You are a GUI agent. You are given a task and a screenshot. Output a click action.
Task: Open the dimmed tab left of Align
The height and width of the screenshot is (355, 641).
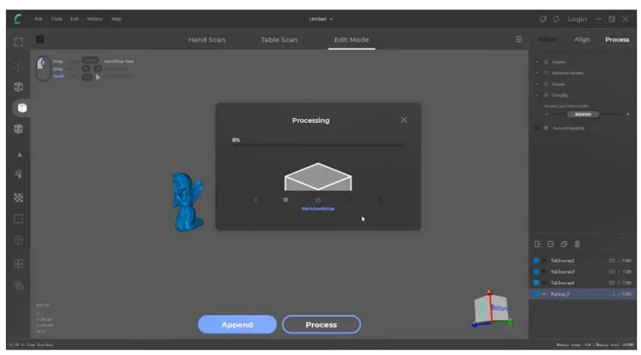coord(548,39)
